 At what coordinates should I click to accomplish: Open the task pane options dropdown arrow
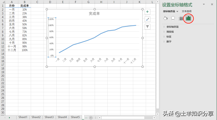click(x=204, y=5)
